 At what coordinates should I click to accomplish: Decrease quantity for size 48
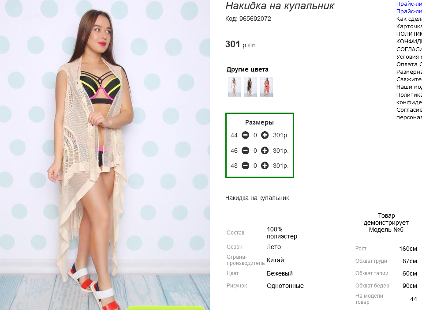(x=246, y=166)
